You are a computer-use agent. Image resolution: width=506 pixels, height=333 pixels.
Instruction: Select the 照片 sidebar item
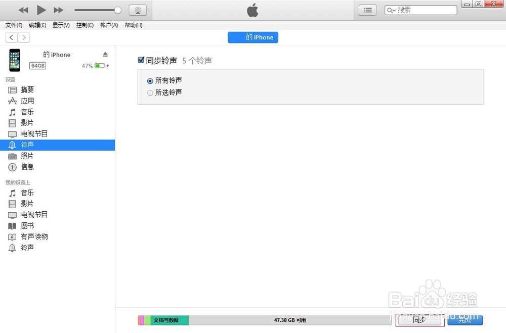(x=27, y=156)
